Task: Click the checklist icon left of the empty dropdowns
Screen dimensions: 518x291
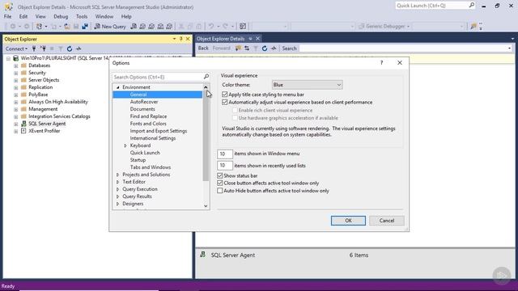Action: 243,27
